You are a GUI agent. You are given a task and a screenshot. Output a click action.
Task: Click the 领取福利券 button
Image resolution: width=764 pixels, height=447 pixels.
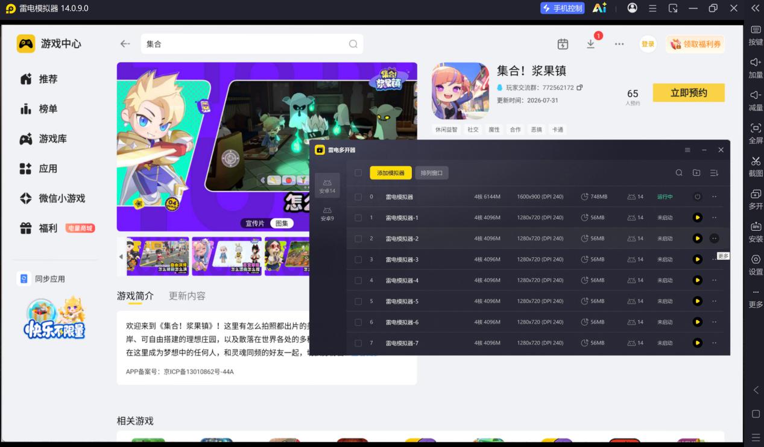pyautogui.click(x=695, y=44)
